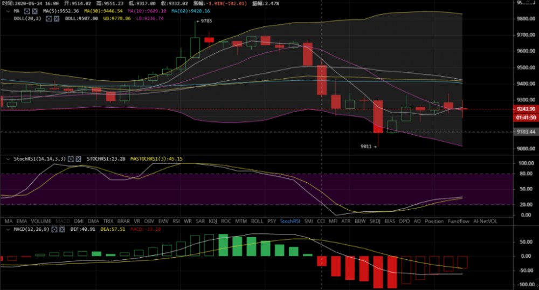
Task: Remove the MA indicator with its X icon
Action: (35, 11)
